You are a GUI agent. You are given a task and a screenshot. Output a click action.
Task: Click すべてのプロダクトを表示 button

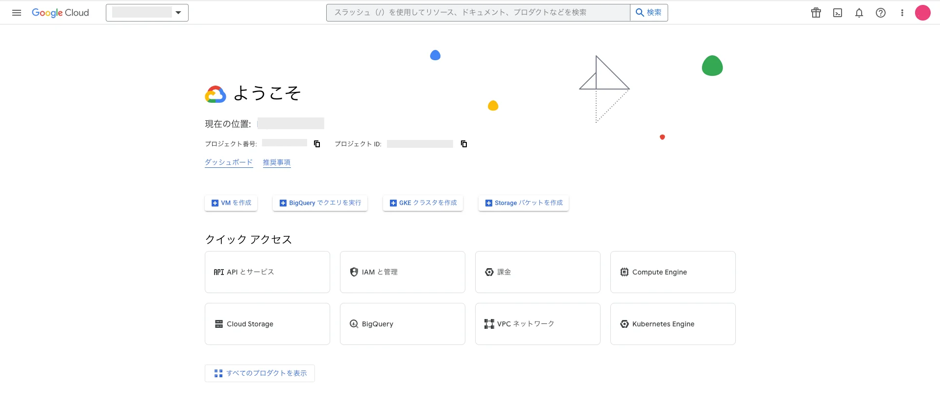(260, 373)
